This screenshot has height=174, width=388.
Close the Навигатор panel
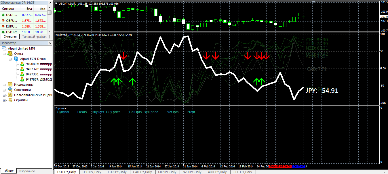point(50,43)
